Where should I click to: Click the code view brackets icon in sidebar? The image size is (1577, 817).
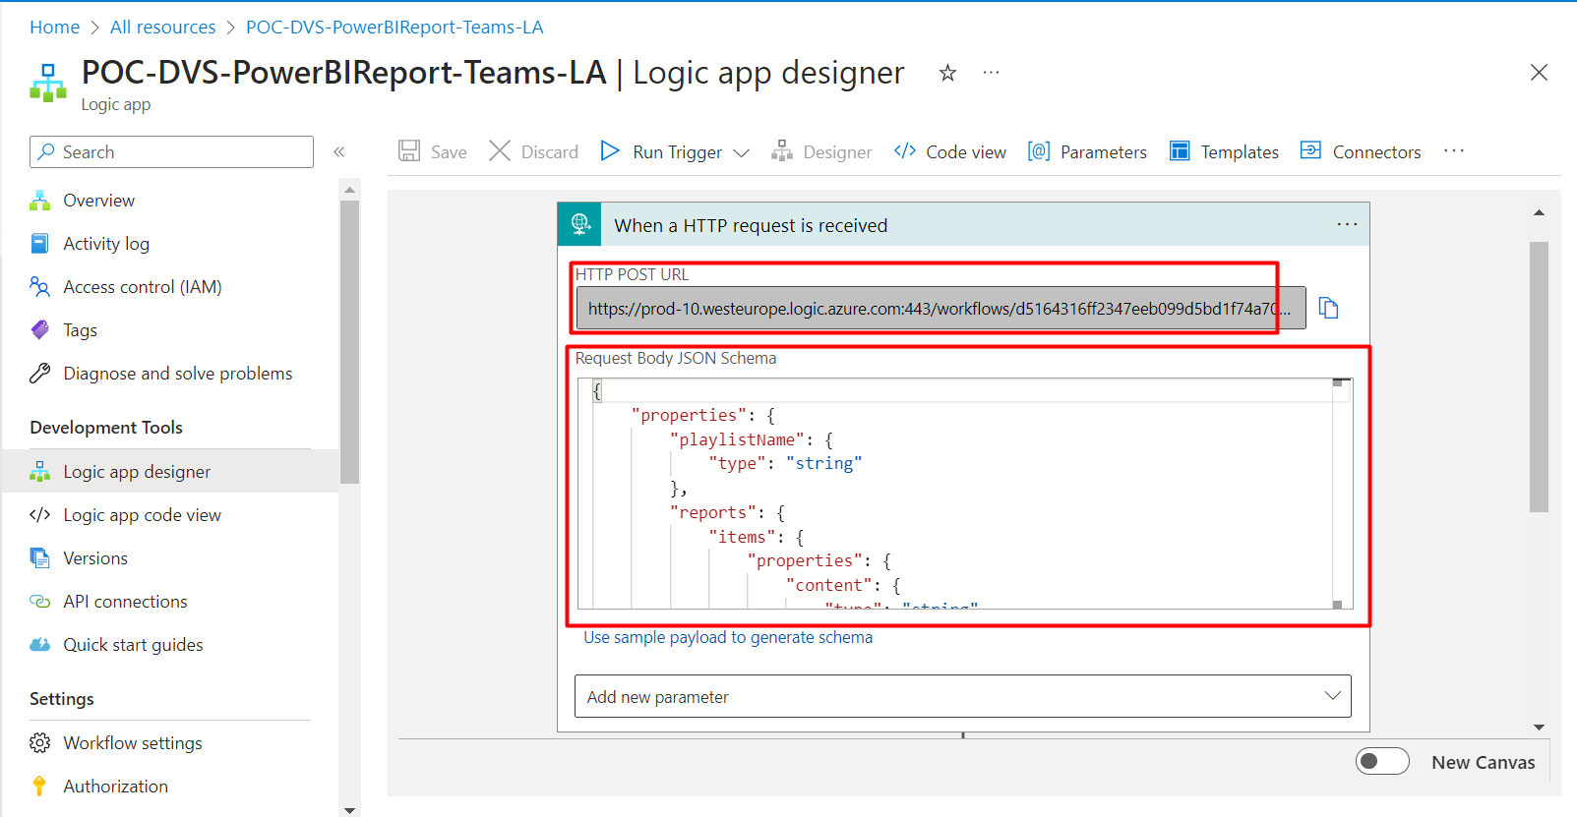pos(39,514)
